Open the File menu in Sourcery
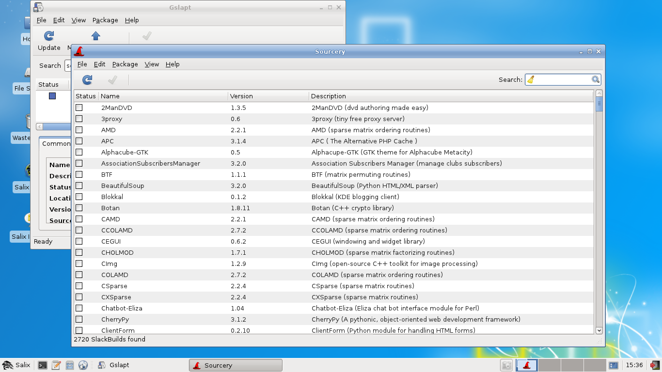Image resolution: width=662 pixels, height=372 pixels. click(82, 64)
